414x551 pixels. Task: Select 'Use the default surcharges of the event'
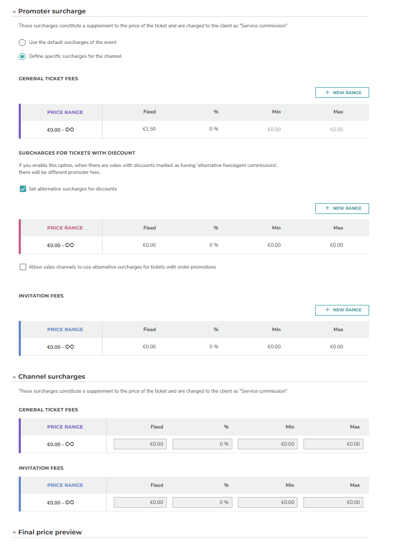click(x=22, y=42)
